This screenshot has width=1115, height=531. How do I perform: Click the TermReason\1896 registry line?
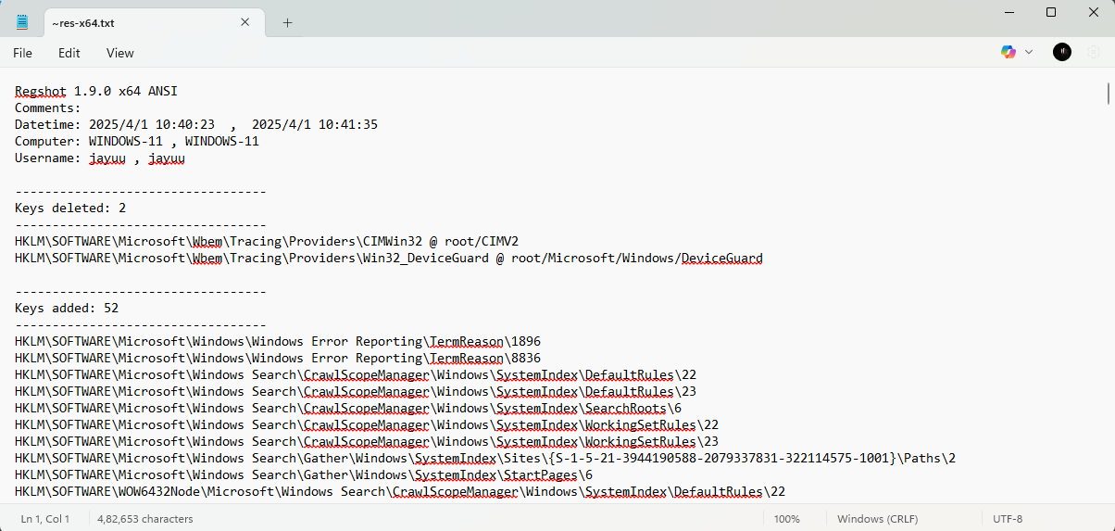point(278,341)
